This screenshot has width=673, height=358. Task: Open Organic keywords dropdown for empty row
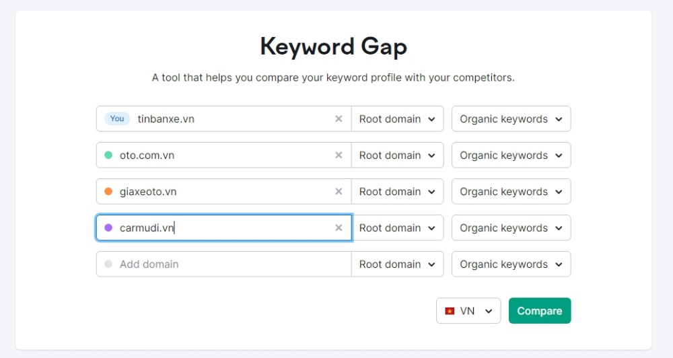click(511, 264)
